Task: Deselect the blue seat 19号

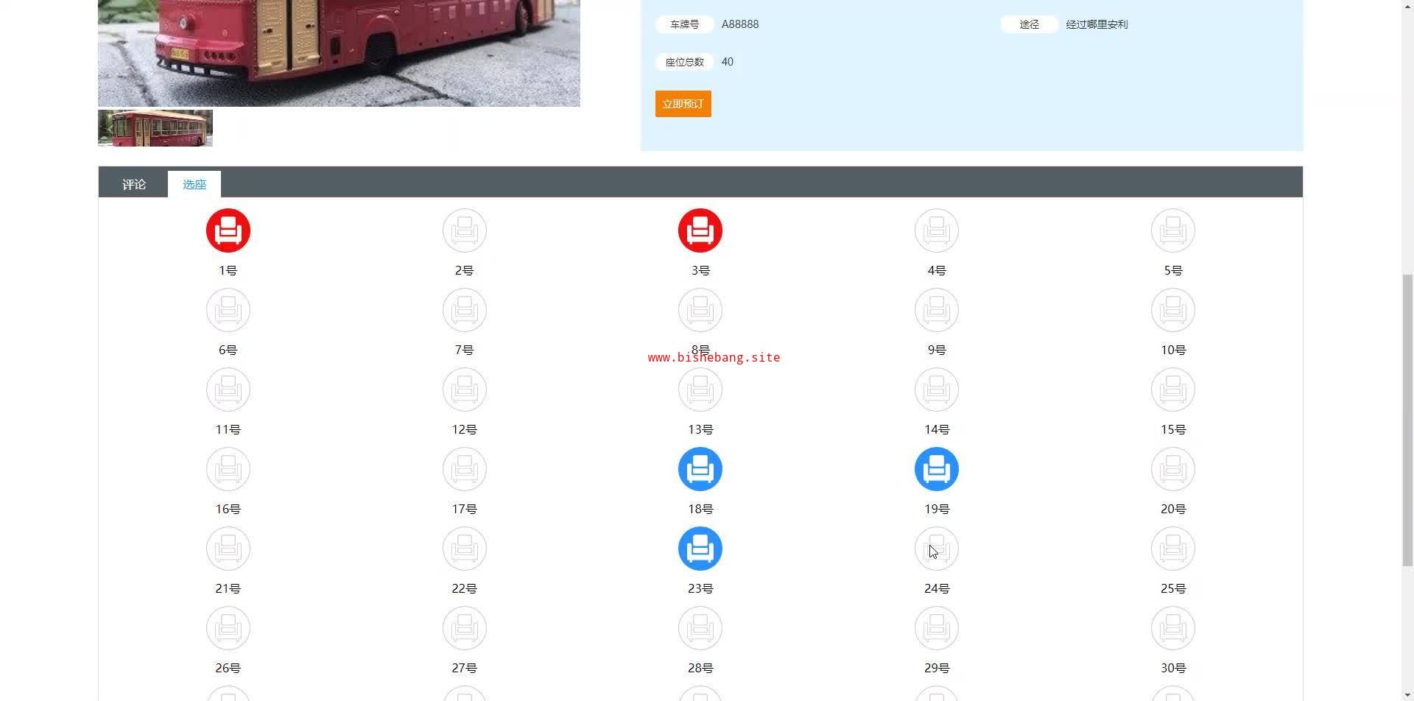Action: [x=937, y=469]
